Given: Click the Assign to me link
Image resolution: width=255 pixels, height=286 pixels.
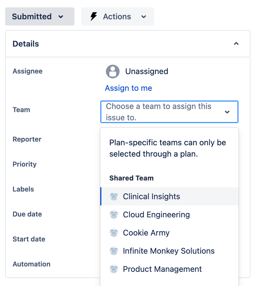Looking at the screenshot, I should pyautogui.click(x=128, y=88).
